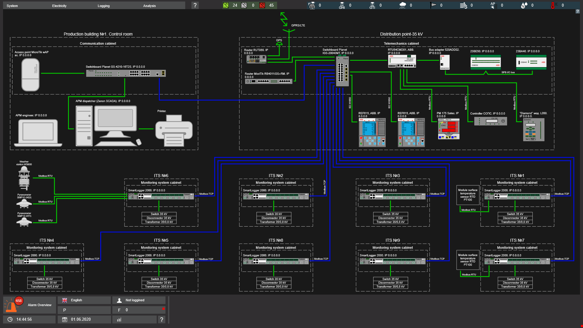Click the humidity droplets icon
The image size is (583, 328).
pos(524,5)
